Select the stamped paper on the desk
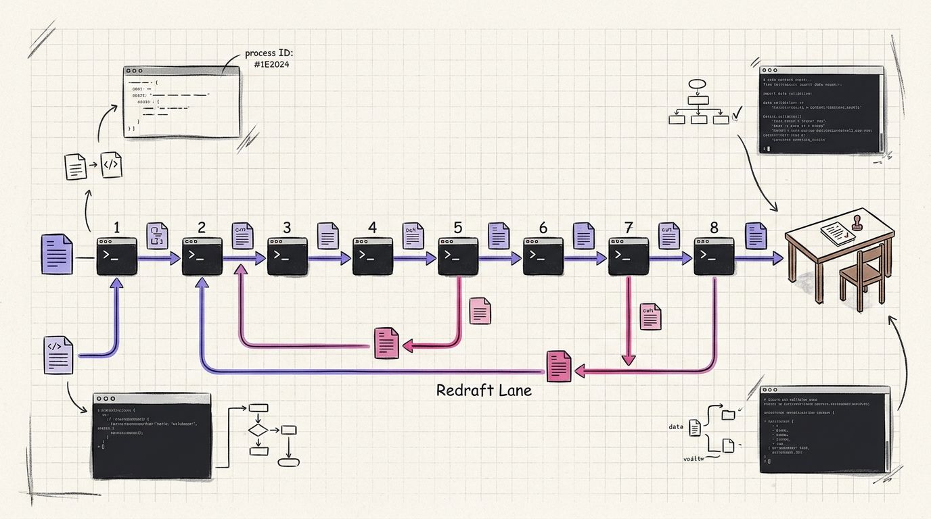931x519 pixels. pos(838,234)
